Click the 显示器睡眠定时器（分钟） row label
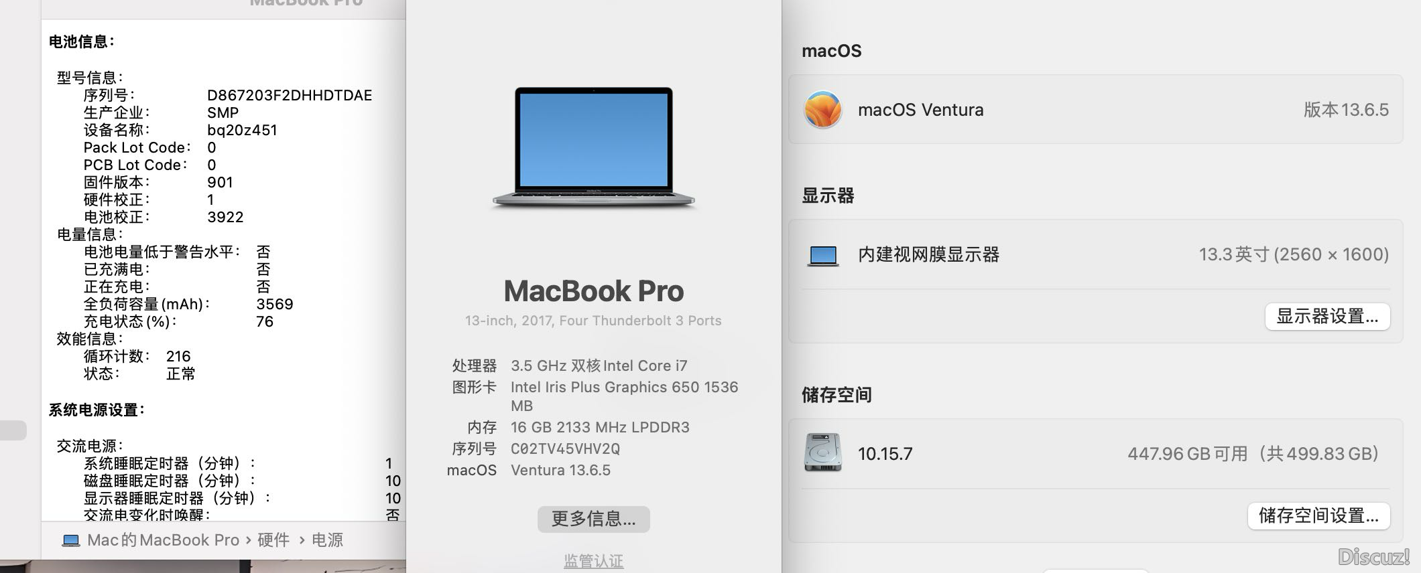The height and width of the screenshot is (573, 1421). tap(178, 498)
